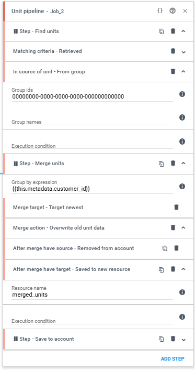195x370 pixels.
Task: Collapse After merge have target section
Action: pyautogui.click(x=184, y=269)
